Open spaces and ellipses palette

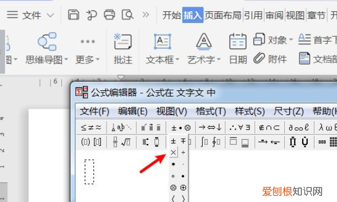click(121, 128)
